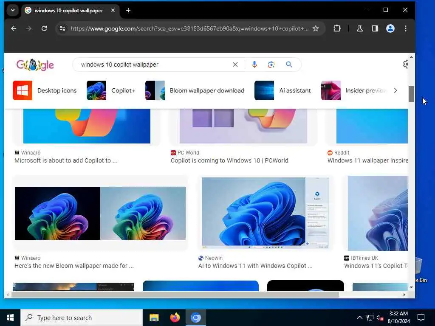
Task: Click the vertical scrollbar thumb
Action: tap(411, 94)
